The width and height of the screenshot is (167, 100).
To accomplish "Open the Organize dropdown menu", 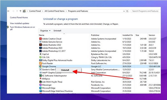I will pyautogui.click(x=45, y=31).
